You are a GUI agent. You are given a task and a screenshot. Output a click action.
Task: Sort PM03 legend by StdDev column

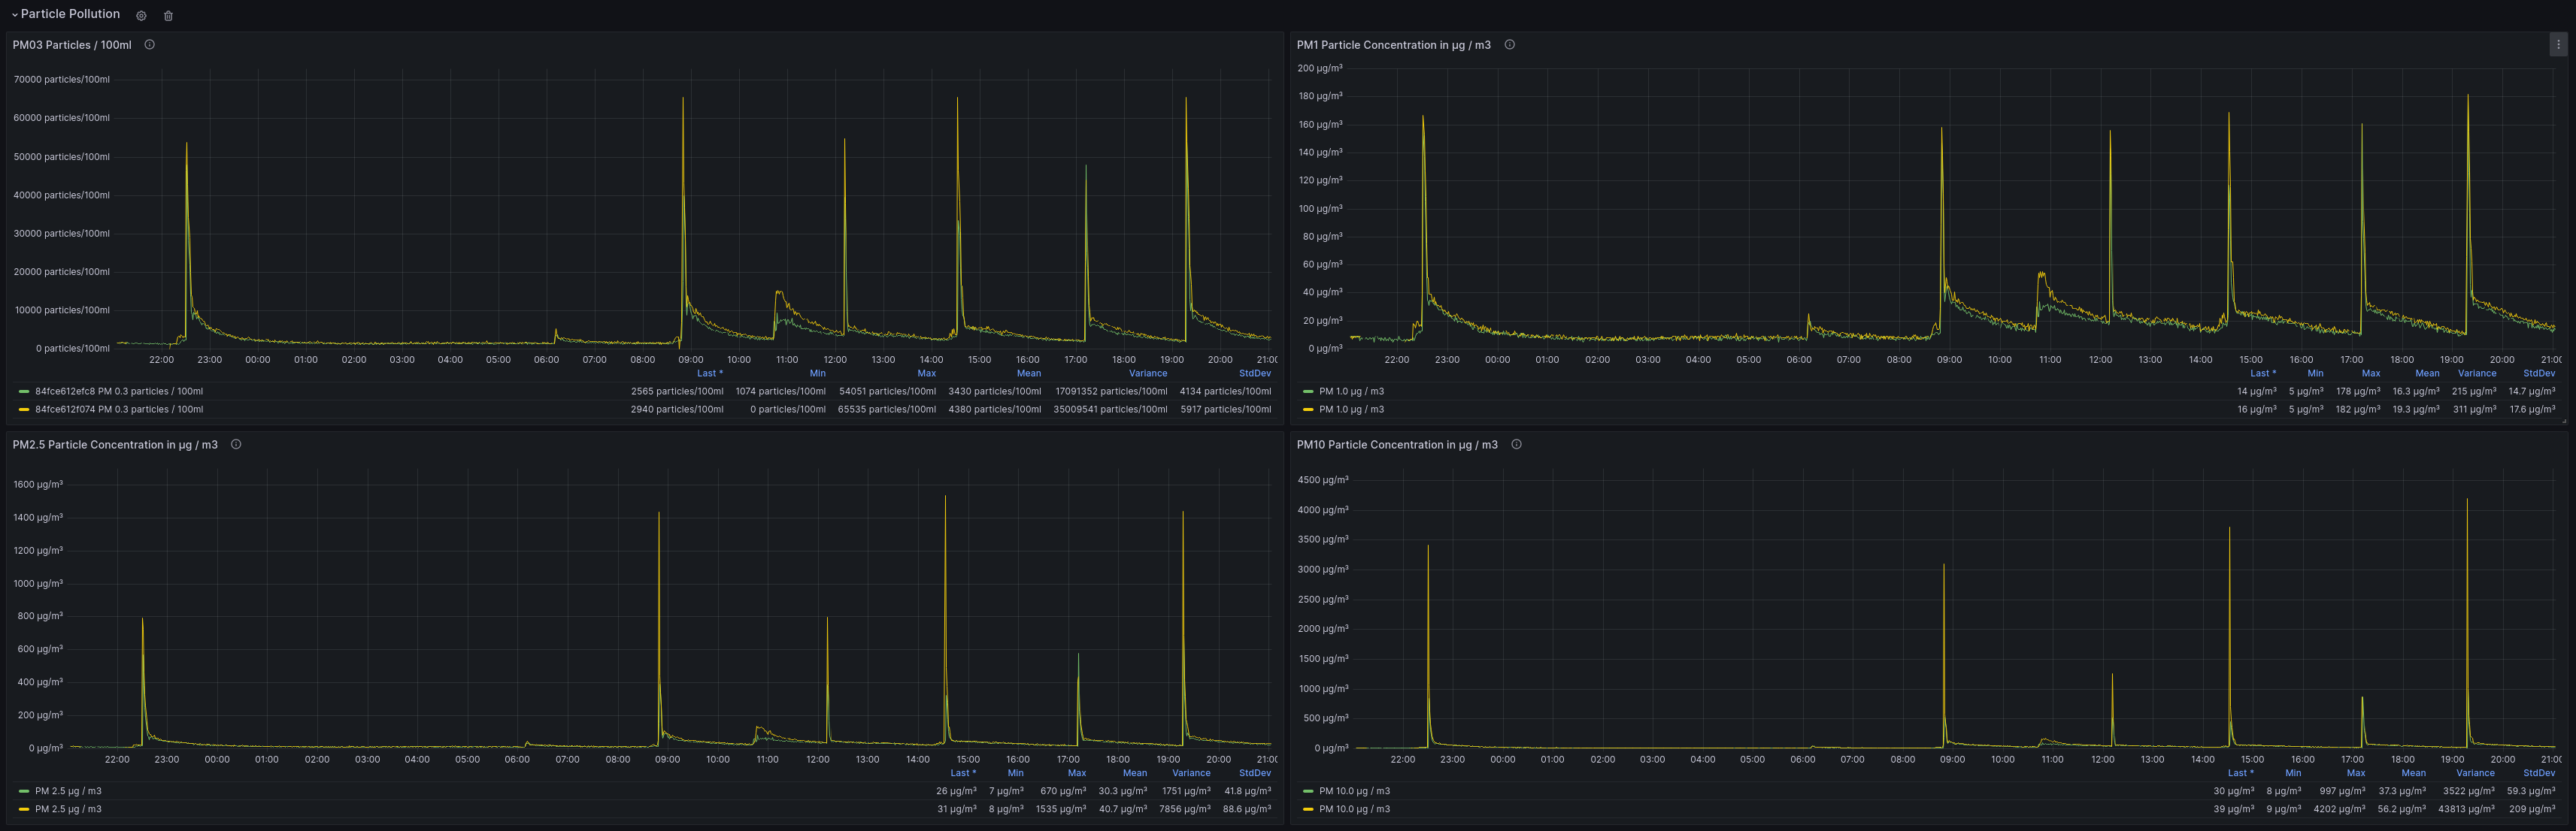click(1255, 373)
